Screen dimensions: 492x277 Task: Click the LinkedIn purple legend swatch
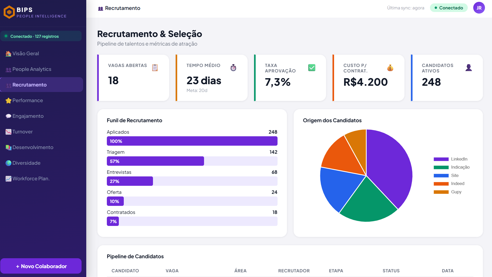tap(441, 159)
